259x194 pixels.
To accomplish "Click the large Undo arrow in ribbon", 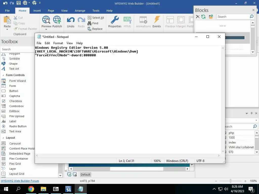I will 71,20.
